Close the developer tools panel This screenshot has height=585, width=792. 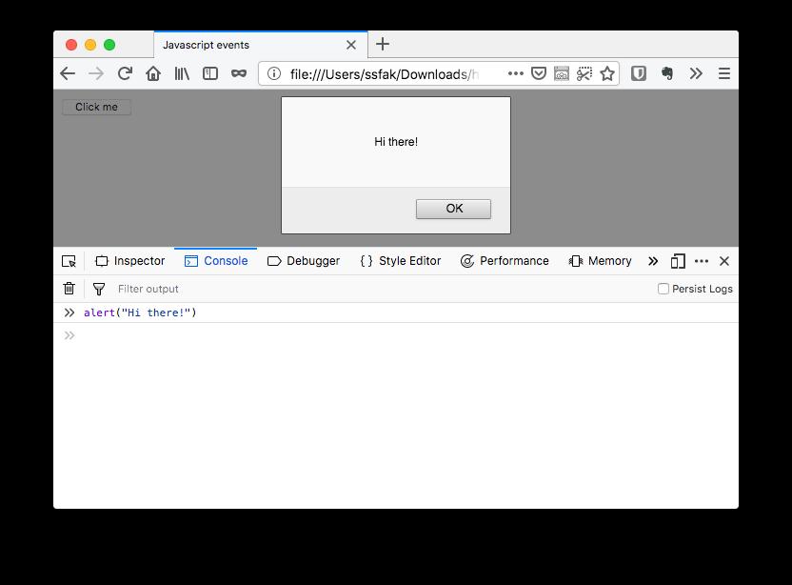[x=724, y=261]
